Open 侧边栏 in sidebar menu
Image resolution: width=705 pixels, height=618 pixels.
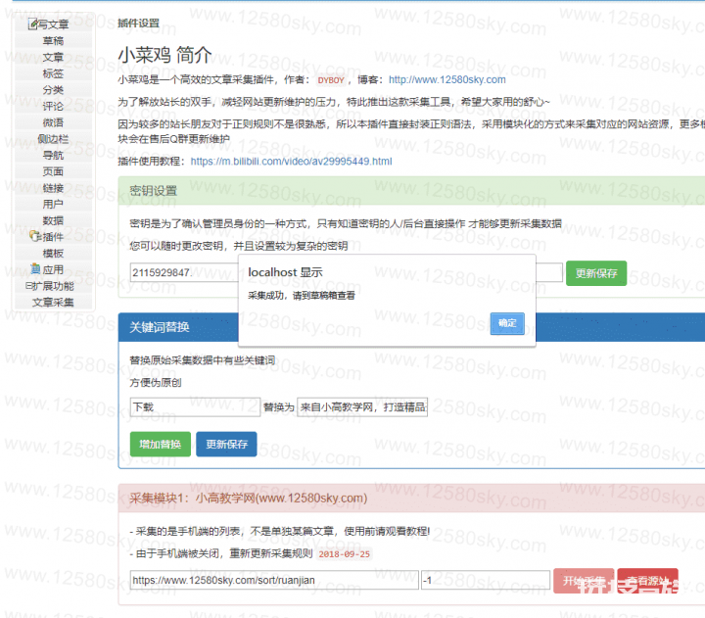point(53,139)
